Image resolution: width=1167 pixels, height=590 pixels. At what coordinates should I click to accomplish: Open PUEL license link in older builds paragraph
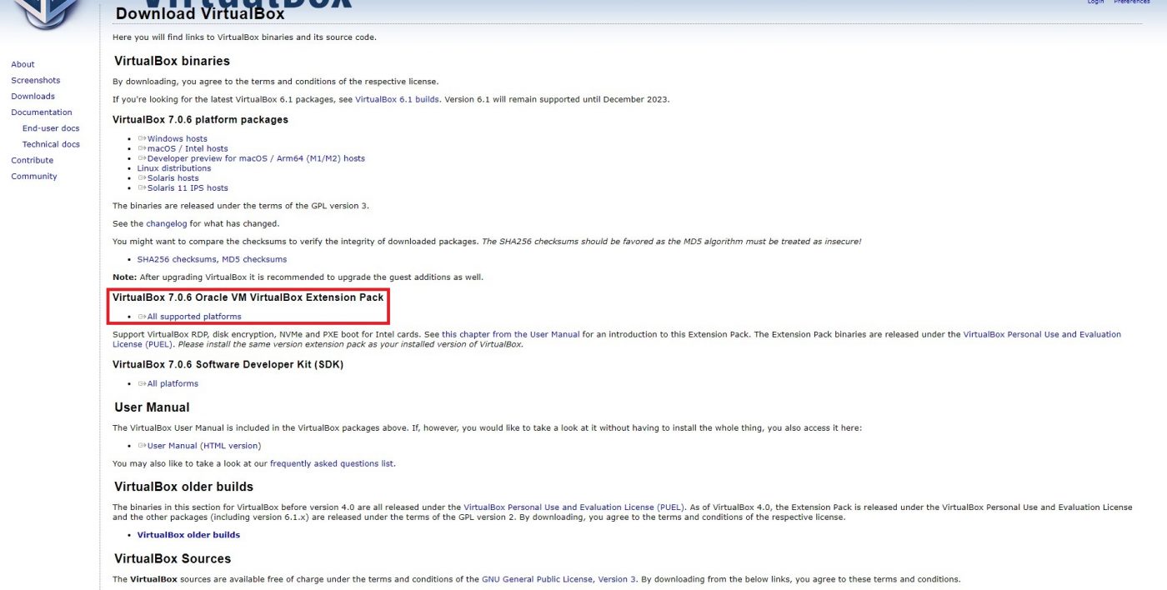pyautogui.click(x=574, y=507)
